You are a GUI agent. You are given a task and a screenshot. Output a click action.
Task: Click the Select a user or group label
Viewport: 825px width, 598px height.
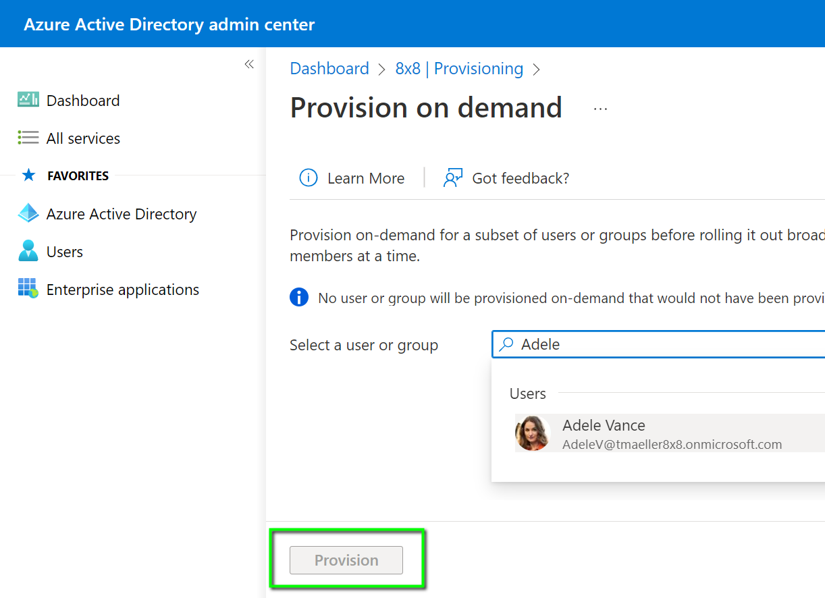click(x=364, y=345)
